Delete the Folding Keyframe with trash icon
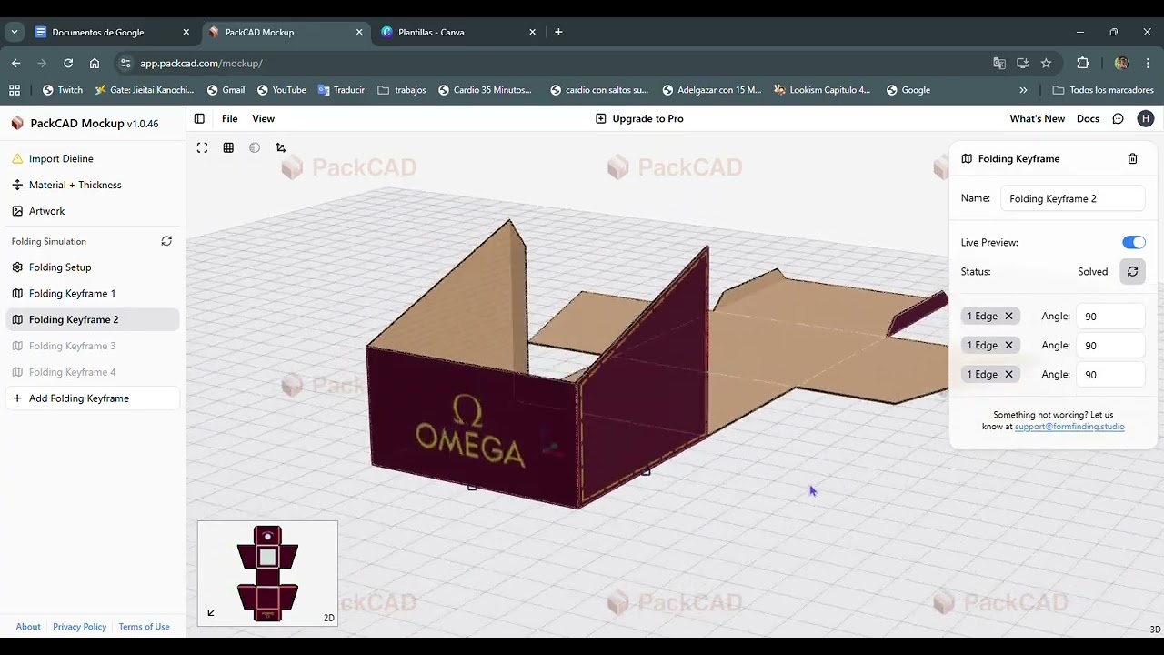1164x655 pixels. (1132, 158)
